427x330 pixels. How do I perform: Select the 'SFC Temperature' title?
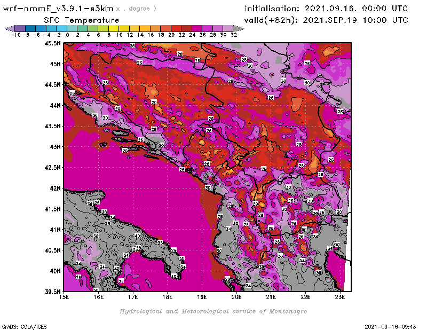(82, 20)
